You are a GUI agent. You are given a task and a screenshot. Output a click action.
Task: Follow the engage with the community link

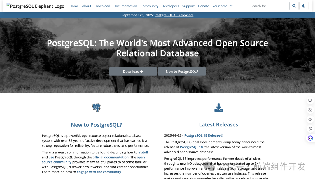click(99, 172)
